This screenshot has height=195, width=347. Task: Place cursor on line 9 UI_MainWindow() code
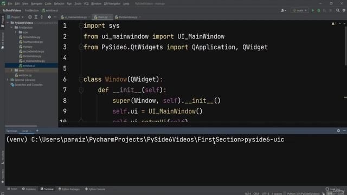click(175, 111)
